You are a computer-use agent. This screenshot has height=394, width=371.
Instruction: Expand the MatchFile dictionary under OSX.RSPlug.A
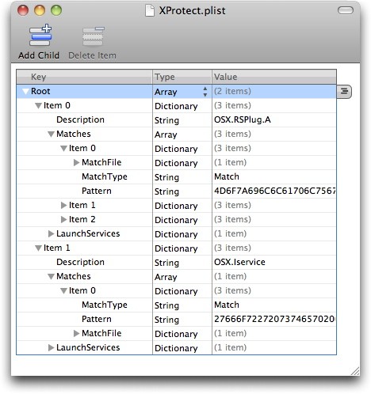(76, 162)
